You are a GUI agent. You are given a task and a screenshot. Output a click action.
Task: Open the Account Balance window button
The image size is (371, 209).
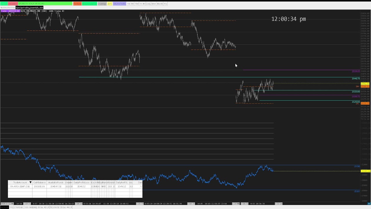pyautogui.click(x=90, y=4)
